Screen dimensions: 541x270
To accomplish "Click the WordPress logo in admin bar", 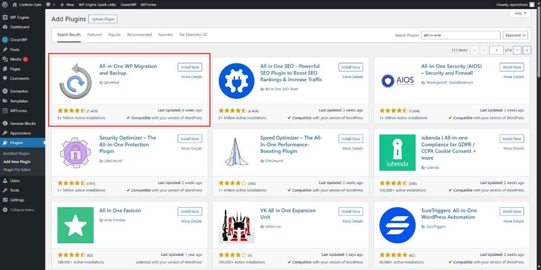I will click(x=5, y=5).
